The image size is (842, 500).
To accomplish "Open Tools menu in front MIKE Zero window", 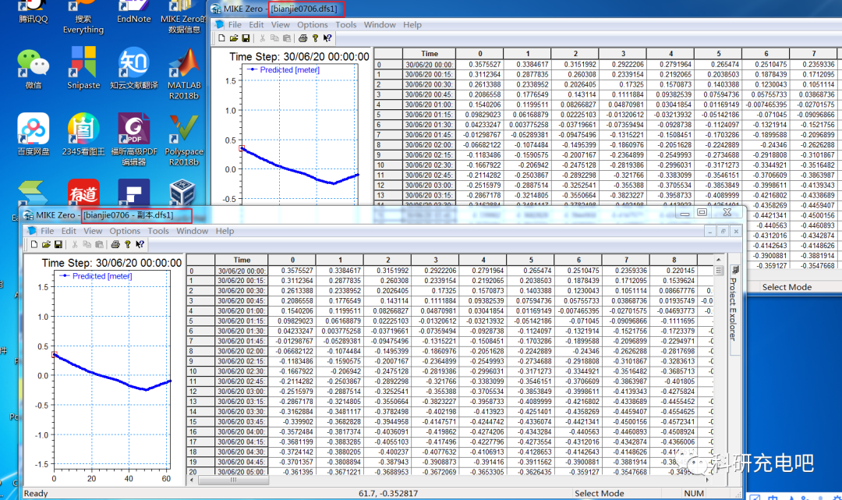I will pos(158,231).
